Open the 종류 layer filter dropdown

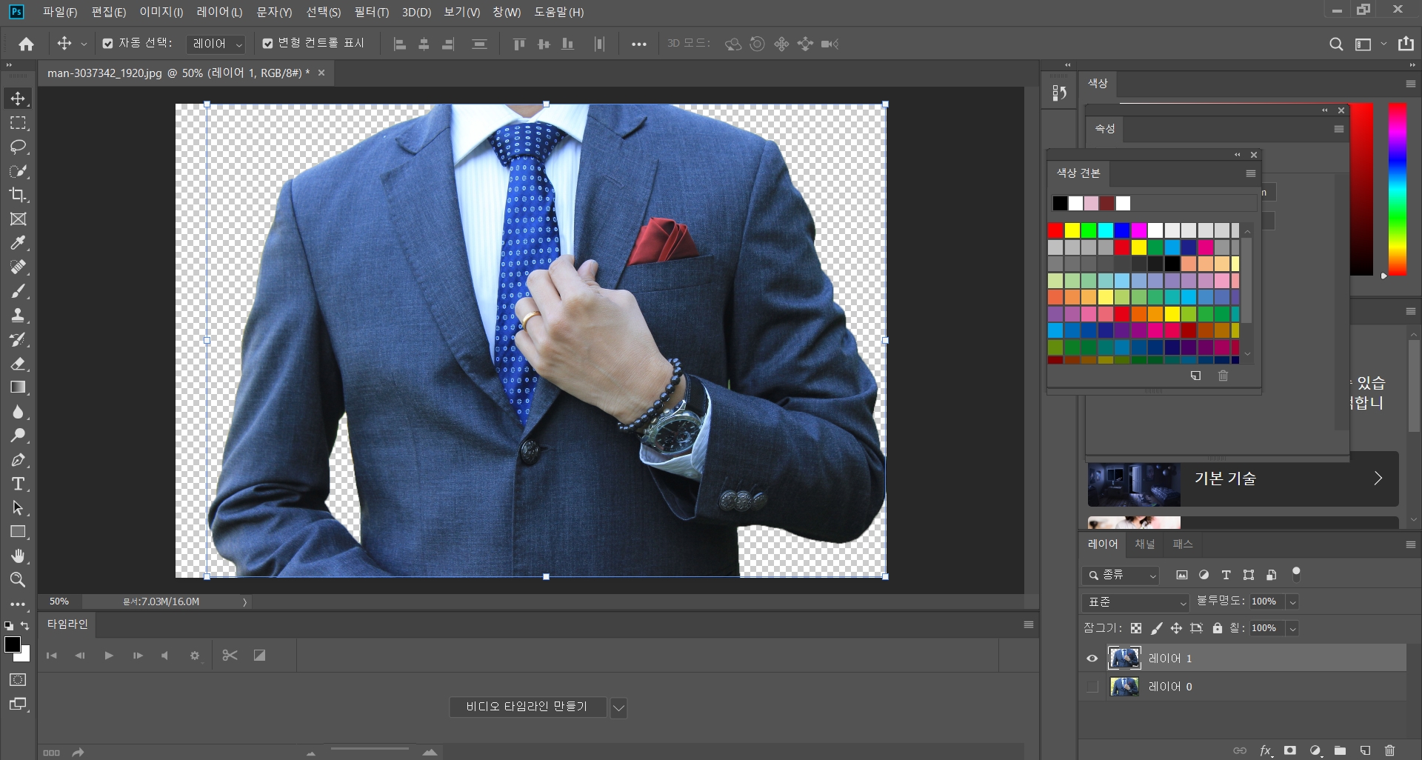pos(1121,575)
